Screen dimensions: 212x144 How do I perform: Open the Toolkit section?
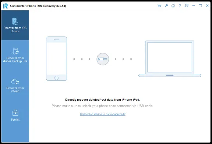[15, 115]
